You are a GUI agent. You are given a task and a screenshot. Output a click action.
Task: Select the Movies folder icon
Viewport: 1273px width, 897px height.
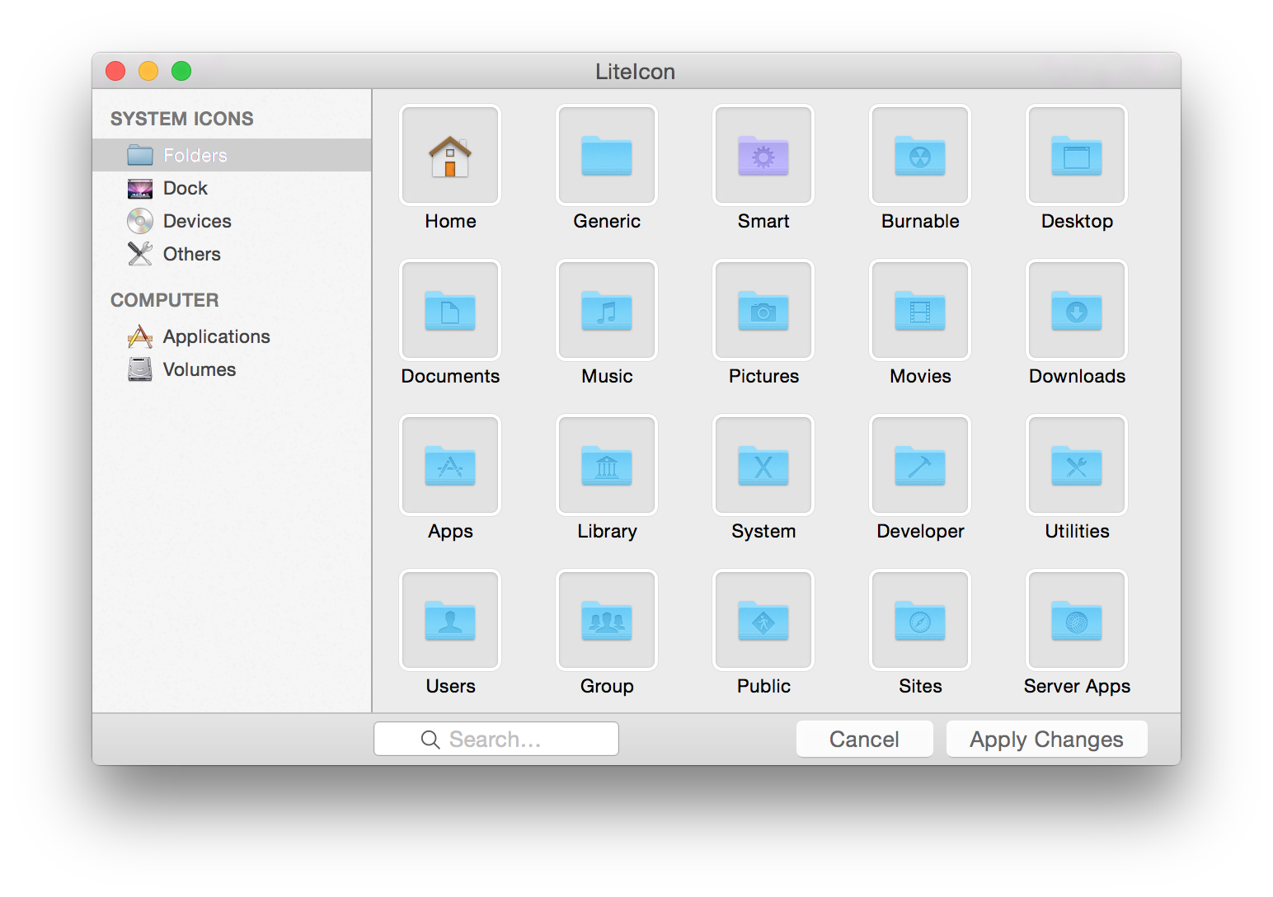[x=920, y=310]
